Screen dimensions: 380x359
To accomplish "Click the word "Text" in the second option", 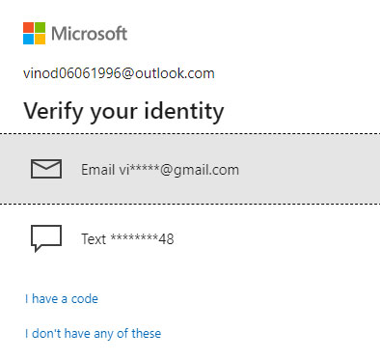I will pyautogui.click(x=94, y=239).
